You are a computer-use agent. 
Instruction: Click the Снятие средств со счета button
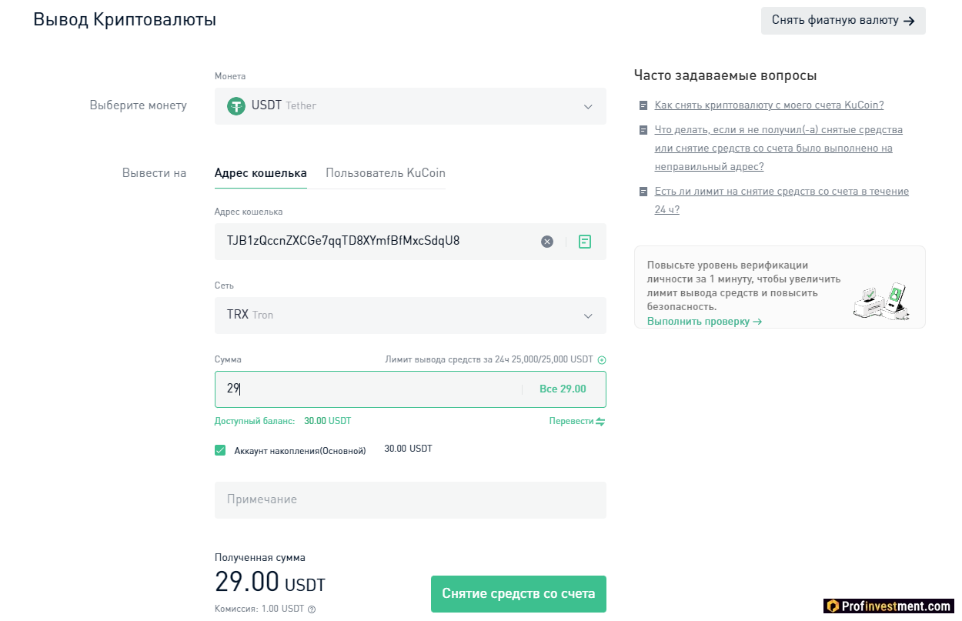pyautogui.click(x=519, y=594)
